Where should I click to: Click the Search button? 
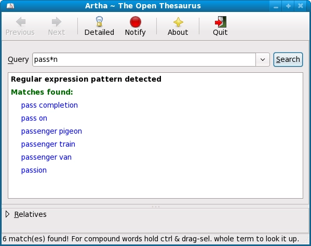click(288, 59)
